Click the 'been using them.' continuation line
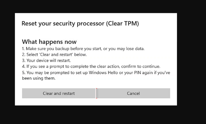 coord(39,78)
